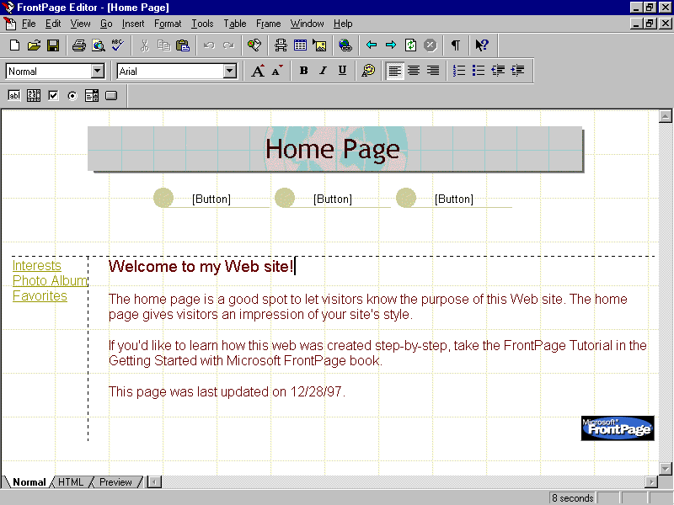The image size is (674, 505).
Task: Insert a check box form field
Action: pyautogui.click(x=53, y=96)
